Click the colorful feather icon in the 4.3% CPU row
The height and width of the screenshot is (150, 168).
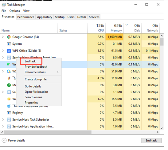click(x=9, y=78)
